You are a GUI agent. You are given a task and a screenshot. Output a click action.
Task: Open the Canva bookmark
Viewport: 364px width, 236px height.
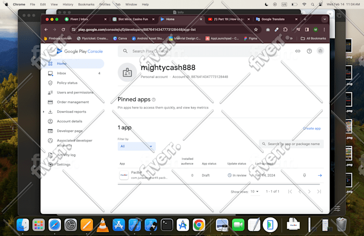click(x=120, y=38)
